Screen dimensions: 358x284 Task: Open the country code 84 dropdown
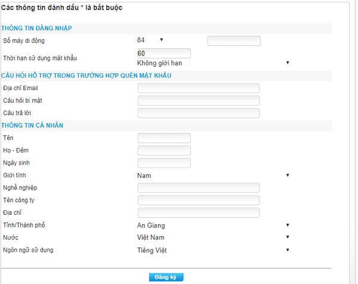pos(150,40)
